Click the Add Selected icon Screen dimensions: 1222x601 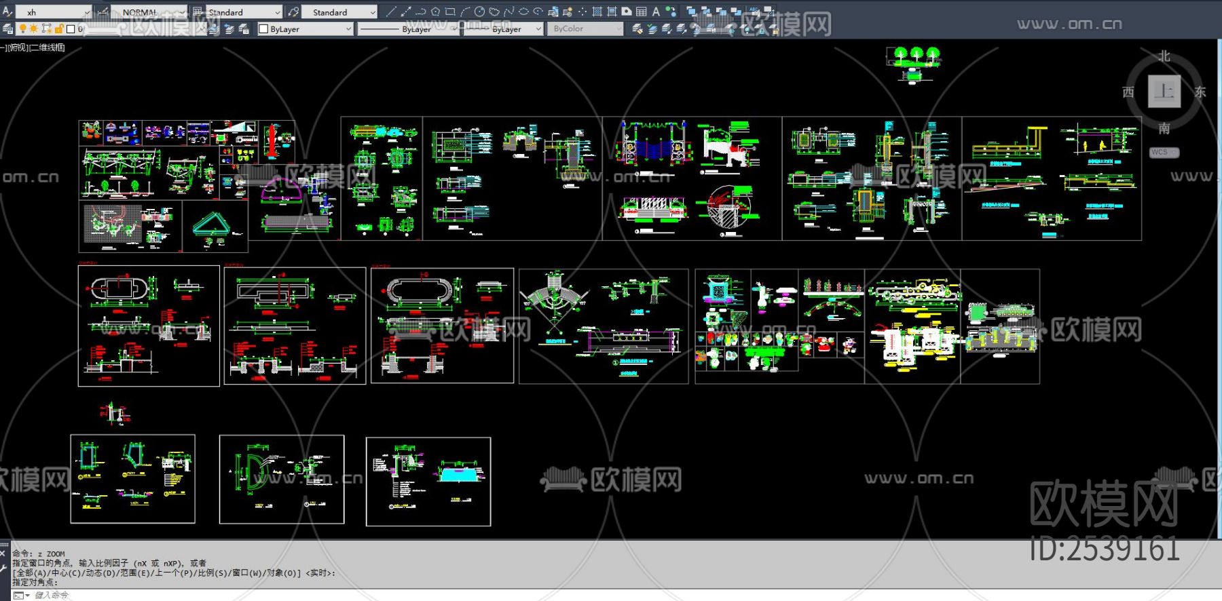(x=671, y=12)
